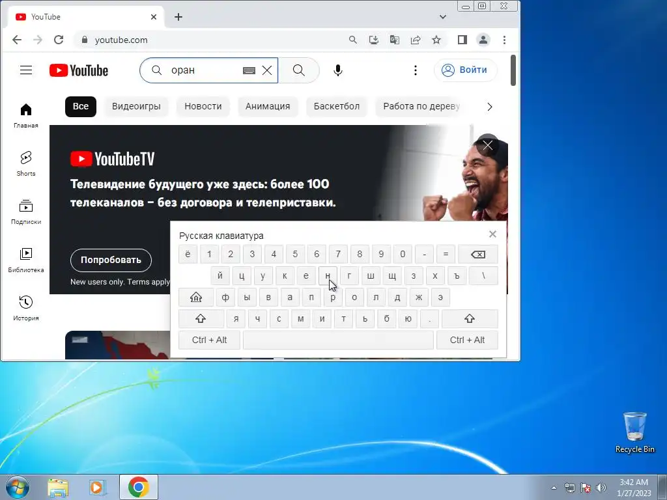The image size is (667, 500).
Task: Toggle the right Ctrl + Alt key
Action: (467, 340)
